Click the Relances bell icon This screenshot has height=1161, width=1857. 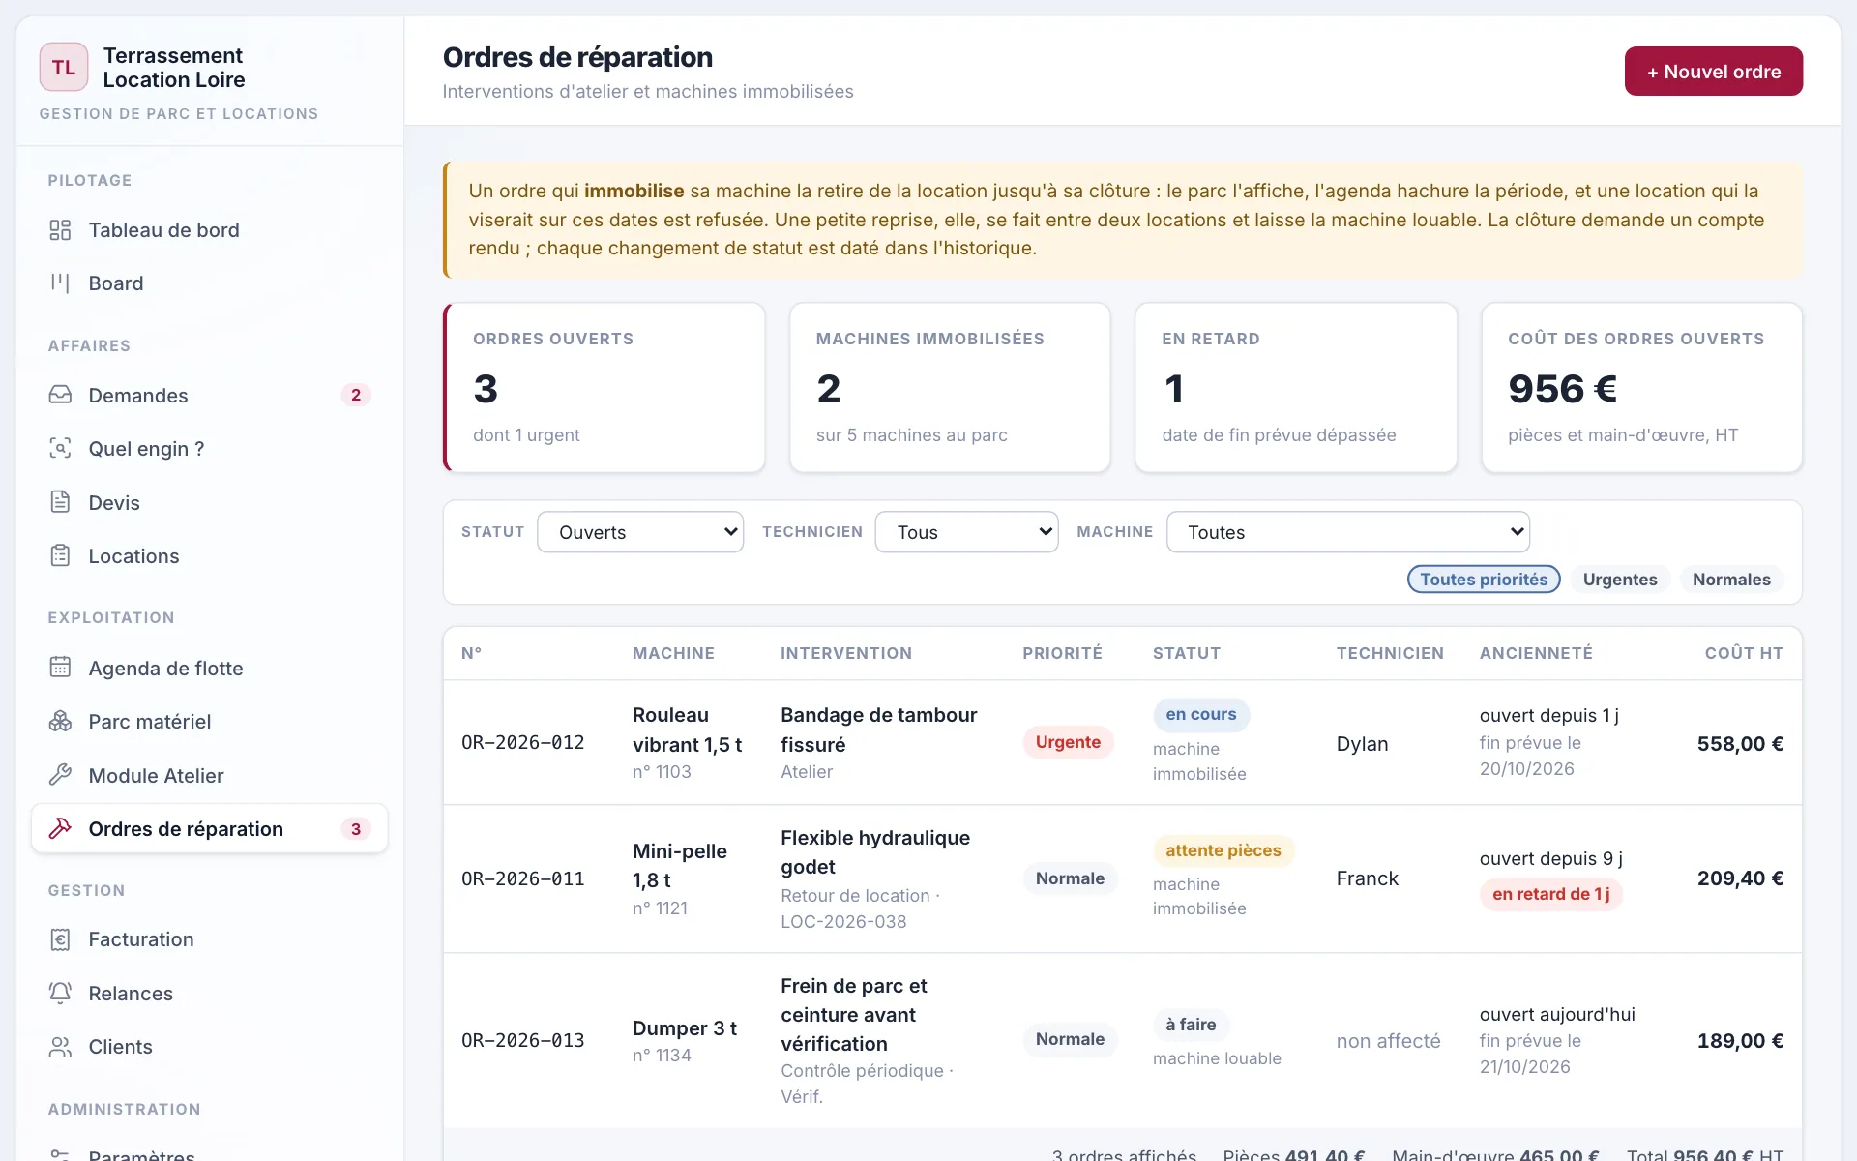coord(60,993)
